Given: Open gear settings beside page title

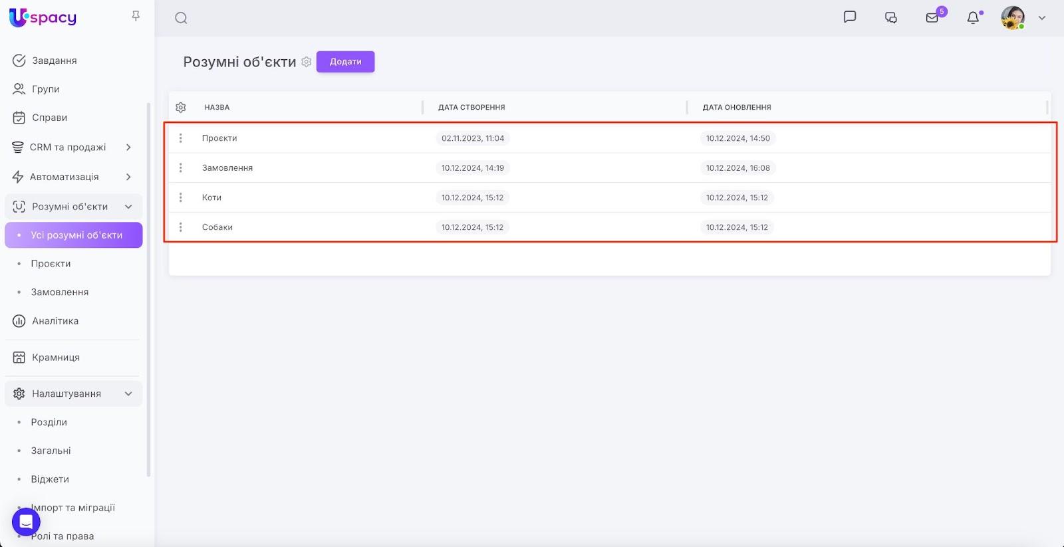Looking at the screenshot, I should (306, 62).
